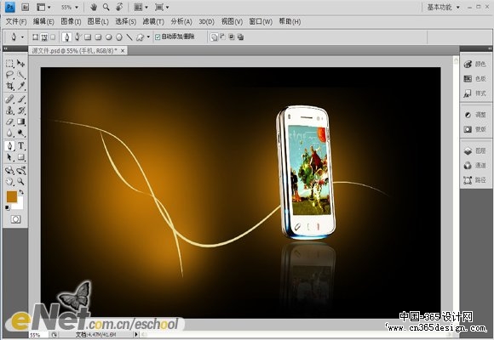The image size is (494, 340).
Task: Reset default foreground and background colors
Action: click(8, 207)
